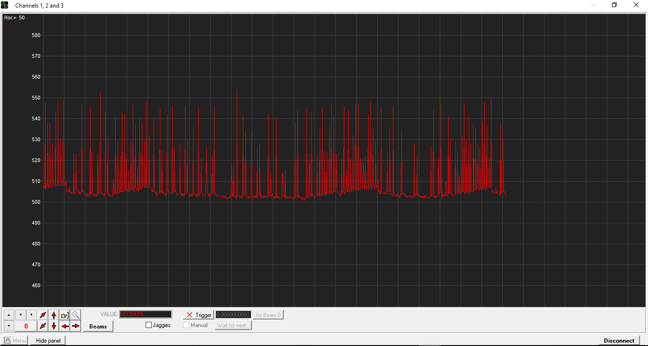Click the red left arrow icon
The width and height of the screenshot is (648, 346).
tap(65, 326)
